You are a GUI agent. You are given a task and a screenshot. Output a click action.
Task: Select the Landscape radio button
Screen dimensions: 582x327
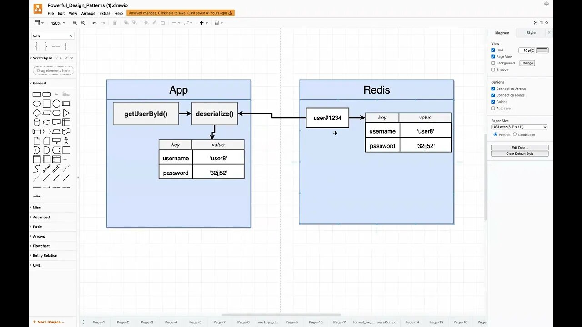tap(515, 134)
